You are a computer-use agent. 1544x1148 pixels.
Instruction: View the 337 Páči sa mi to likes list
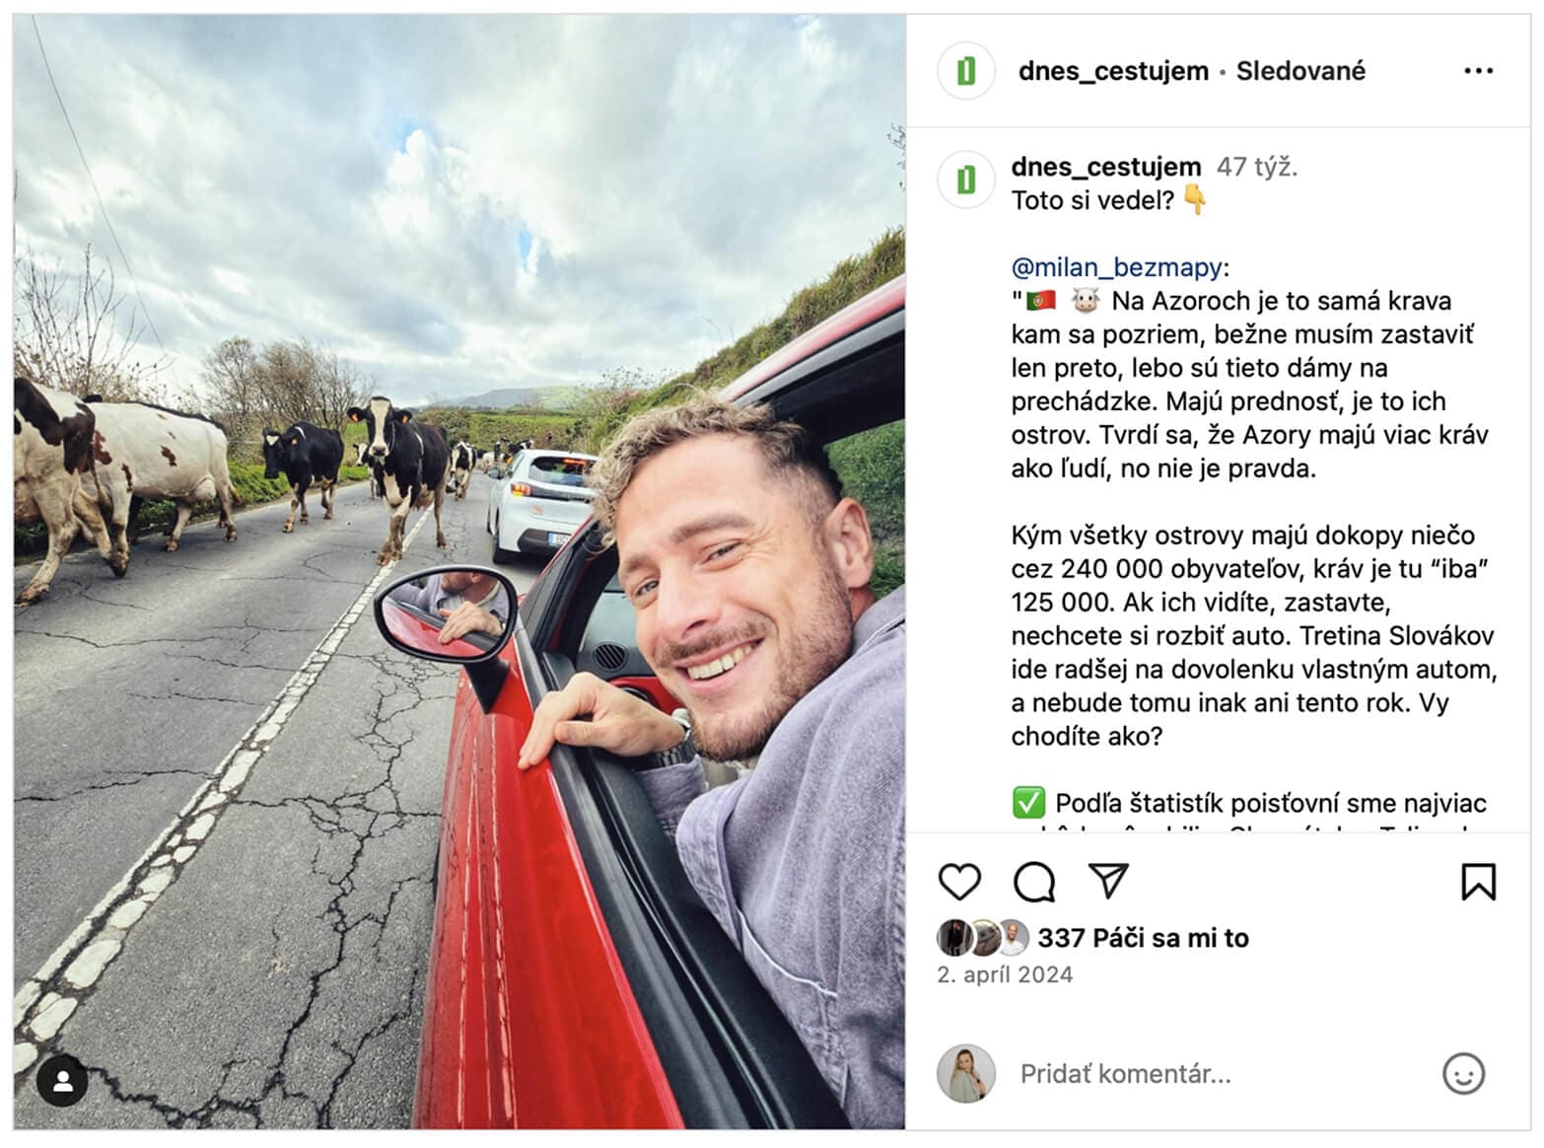point(1143,938)
